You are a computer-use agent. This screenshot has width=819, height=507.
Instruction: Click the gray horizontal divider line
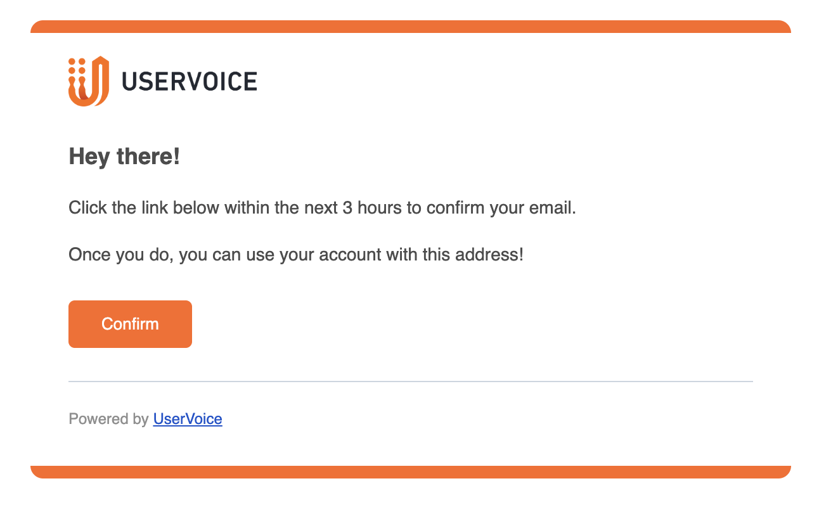[x=411, y=382]
